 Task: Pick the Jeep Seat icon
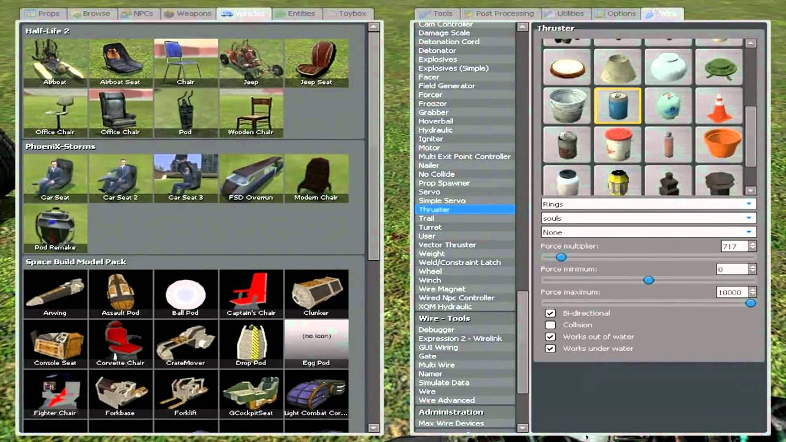tap(316, 63)
